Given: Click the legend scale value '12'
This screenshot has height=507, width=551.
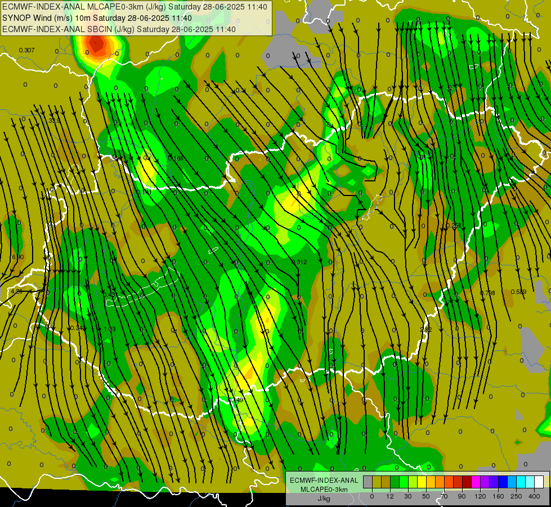Looking at the screenshot, I should pyautogui.click(x=390, y=496).
